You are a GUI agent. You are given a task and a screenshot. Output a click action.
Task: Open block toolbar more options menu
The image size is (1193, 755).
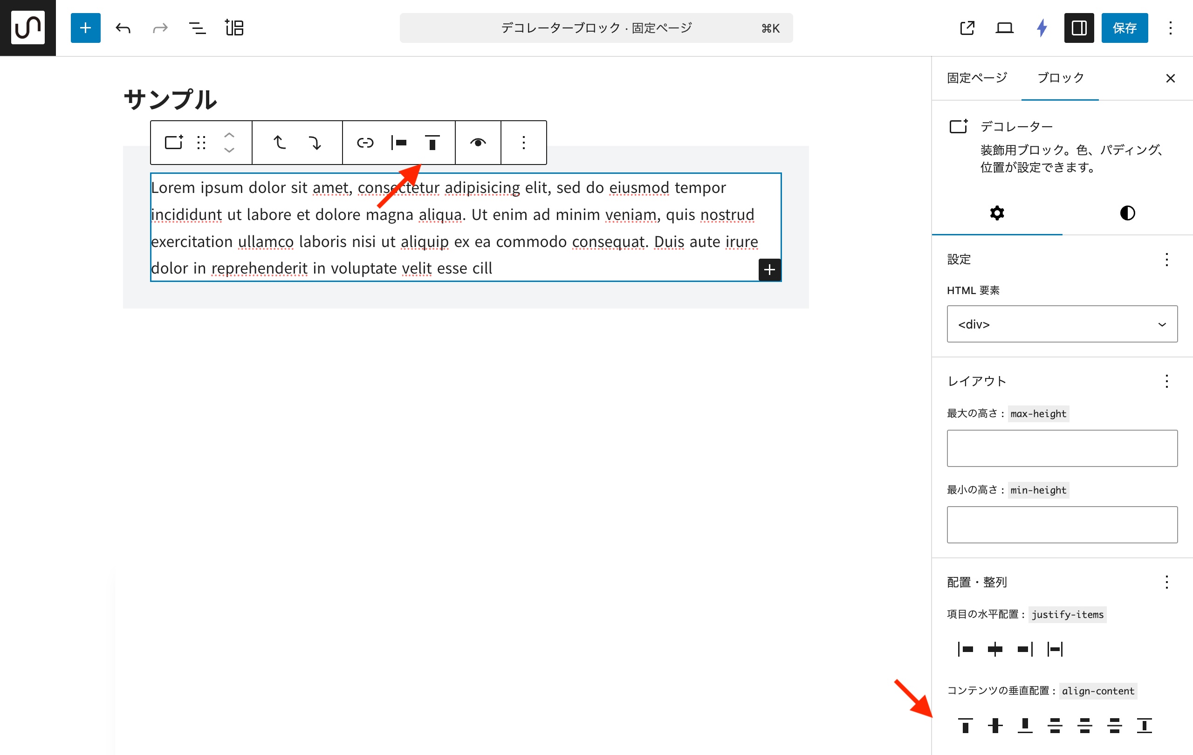point(523,143)
